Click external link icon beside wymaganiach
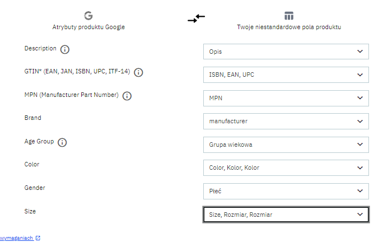 (x=38, y=238)
